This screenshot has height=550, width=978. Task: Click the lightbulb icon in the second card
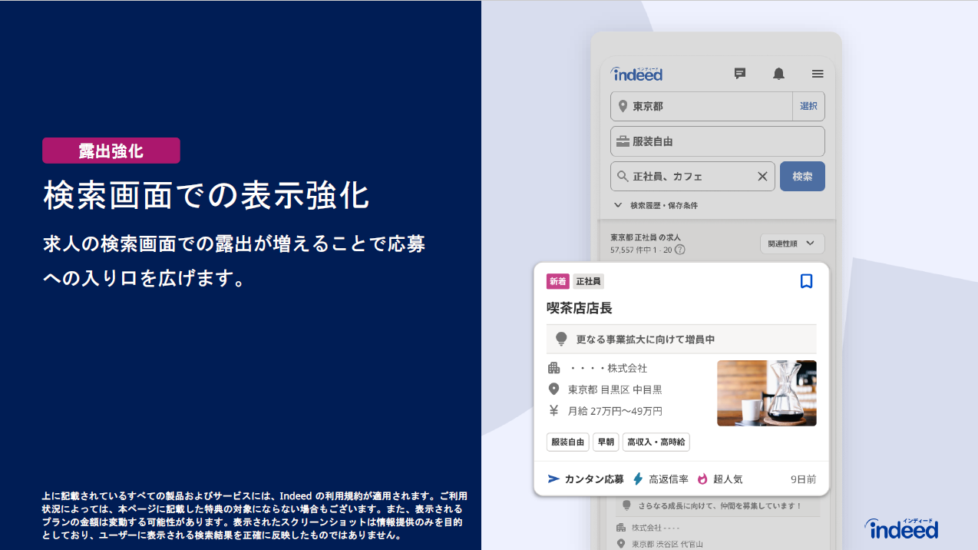[626, 506]
